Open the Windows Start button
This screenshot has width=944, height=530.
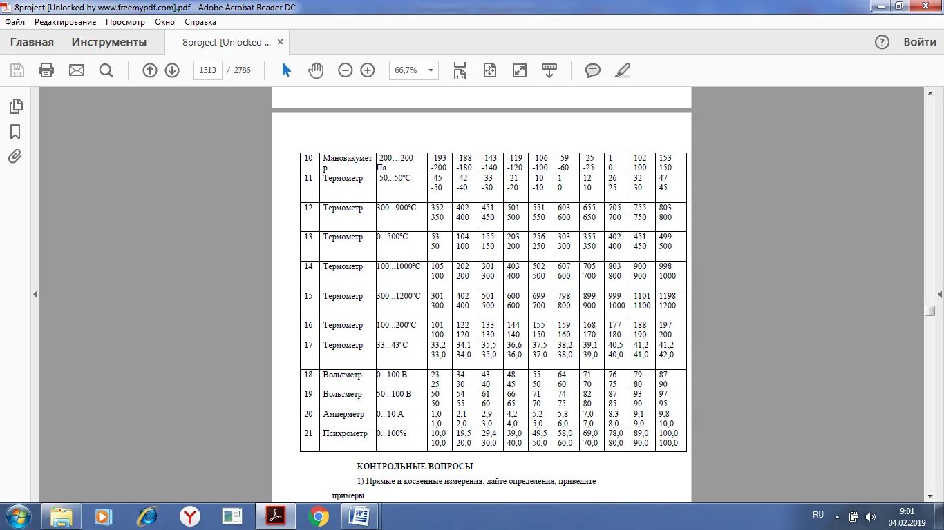click(18, 516)
